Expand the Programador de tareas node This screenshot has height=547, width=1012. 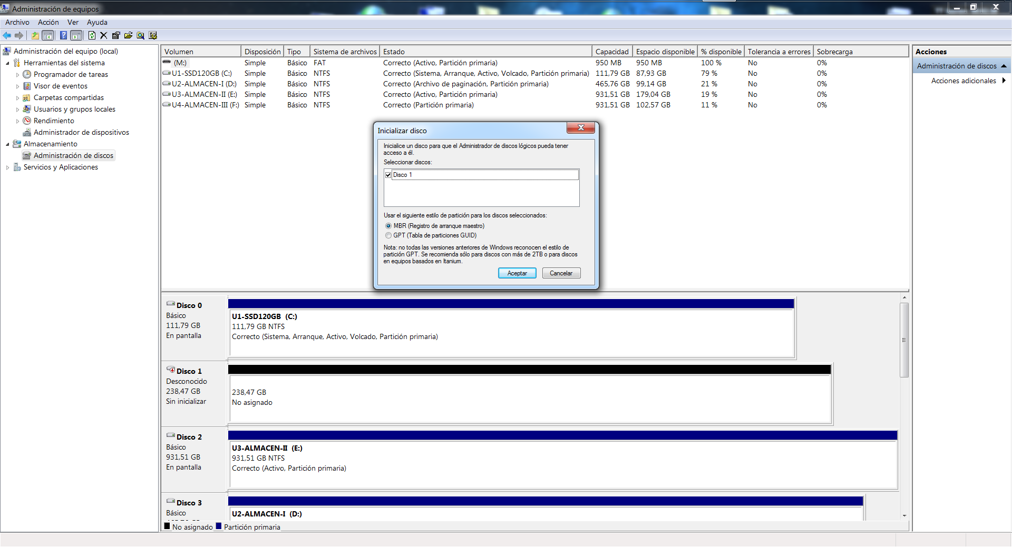(17, 75)
